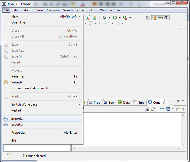The height and width of the screenshot is (162, 190).
Task: Click the Open Perspective icon
Action: pos(148,18)
